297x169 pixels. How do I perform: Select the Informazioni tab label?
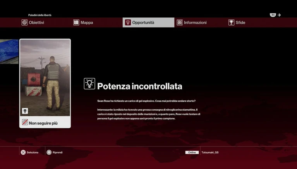click(195, 22)
